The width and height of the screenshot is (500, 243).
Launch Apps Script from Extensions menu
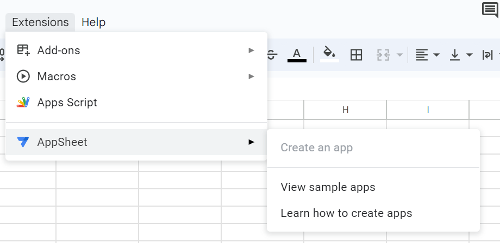pos(136,103)
